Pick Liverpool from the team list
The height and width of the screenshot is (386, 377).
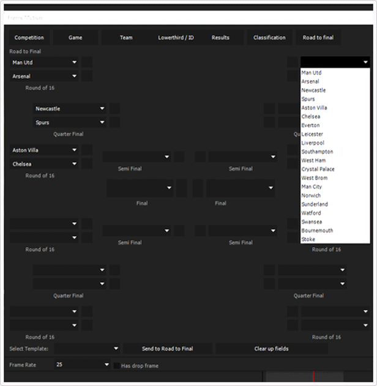click(x=335, y=143)
